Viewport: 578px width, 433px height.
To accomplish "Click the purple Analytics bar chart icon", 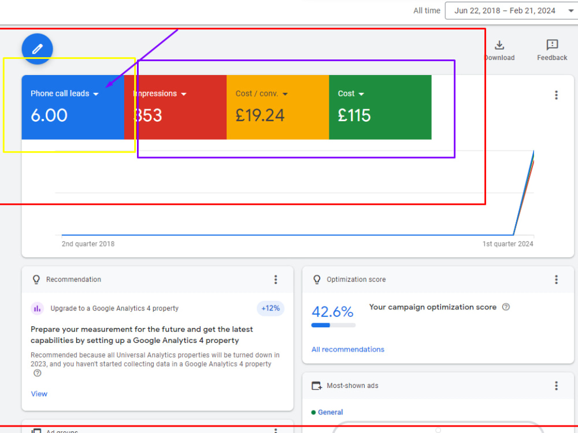I will click(37, 308).
